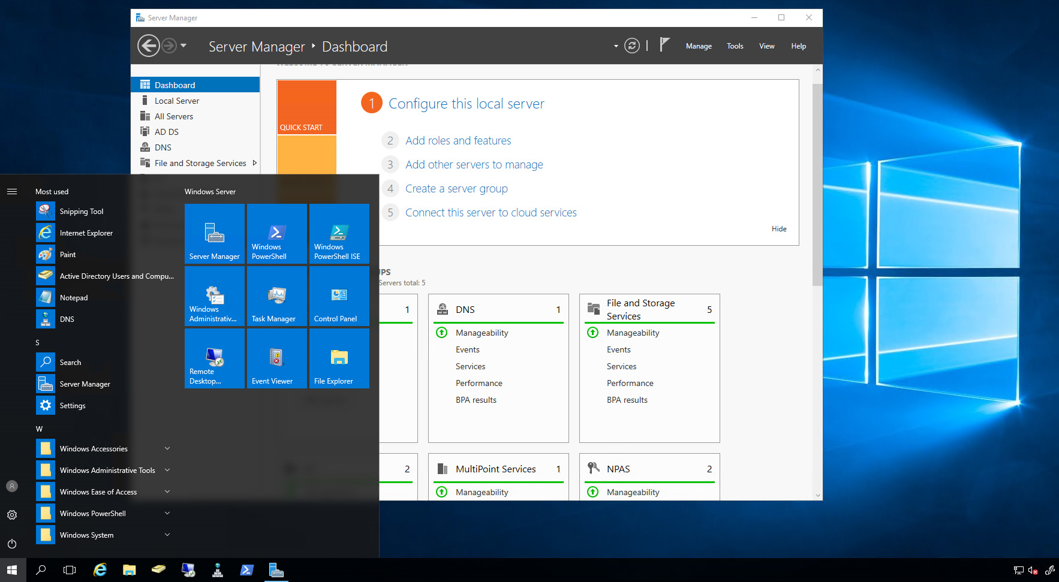Start the Server Manager tile
Image resolution: width=1059 pixels, height=582 pixels.
pos(215,234)
